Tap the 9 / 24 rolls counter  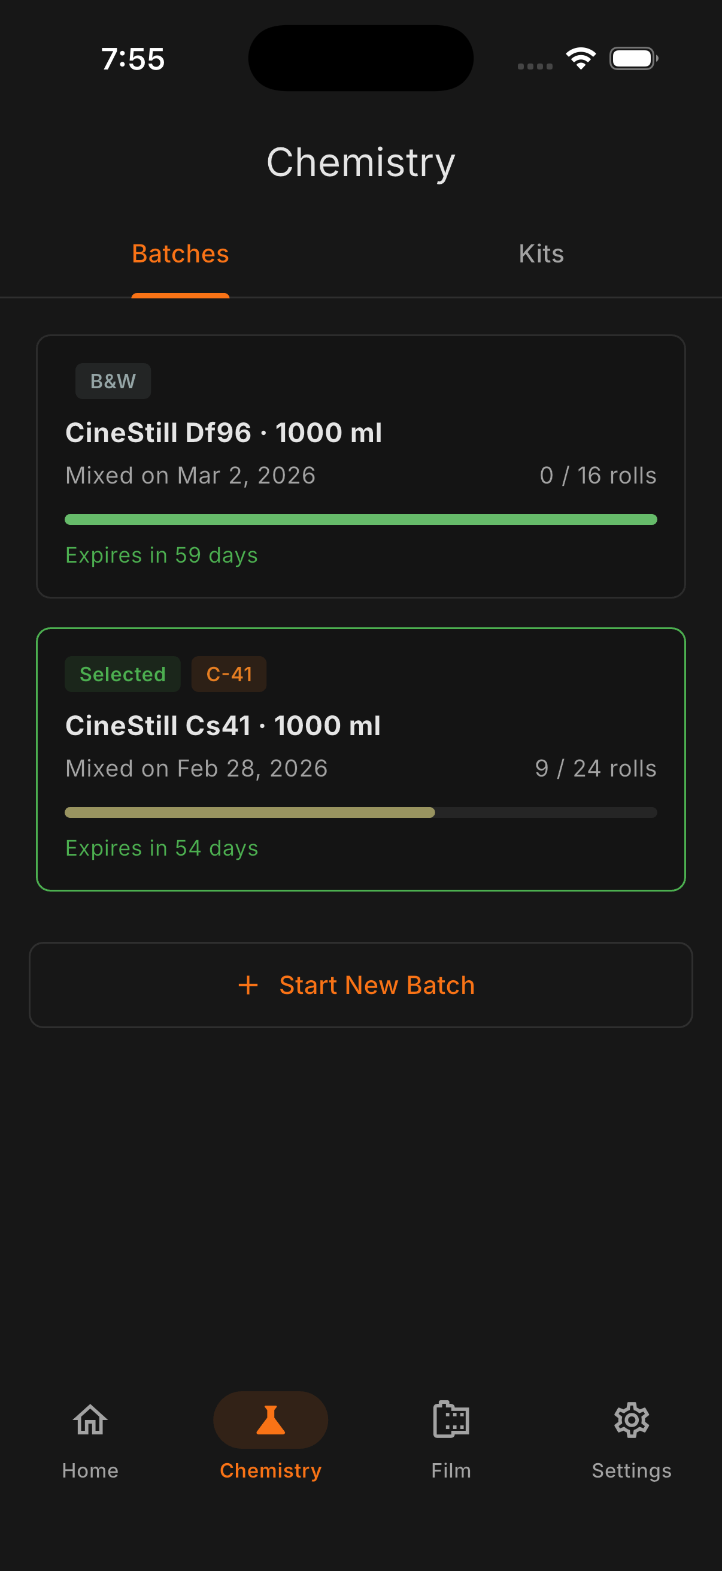click(x=595, y=768)
